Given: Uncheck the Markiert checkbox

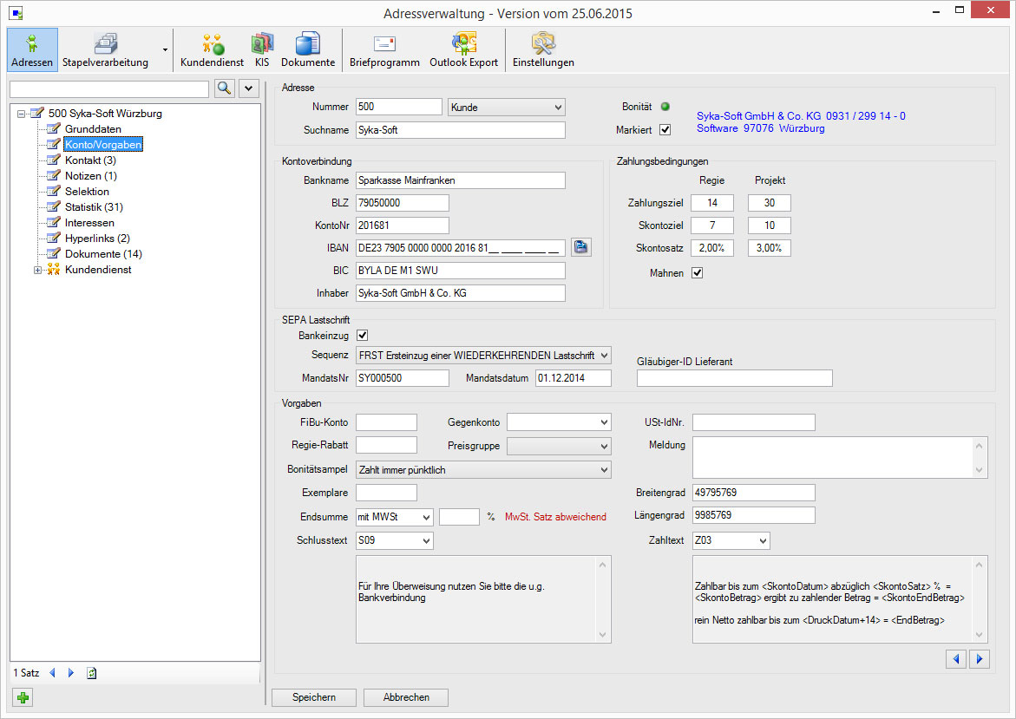Looking at the screenshot, I should (665, 130).
